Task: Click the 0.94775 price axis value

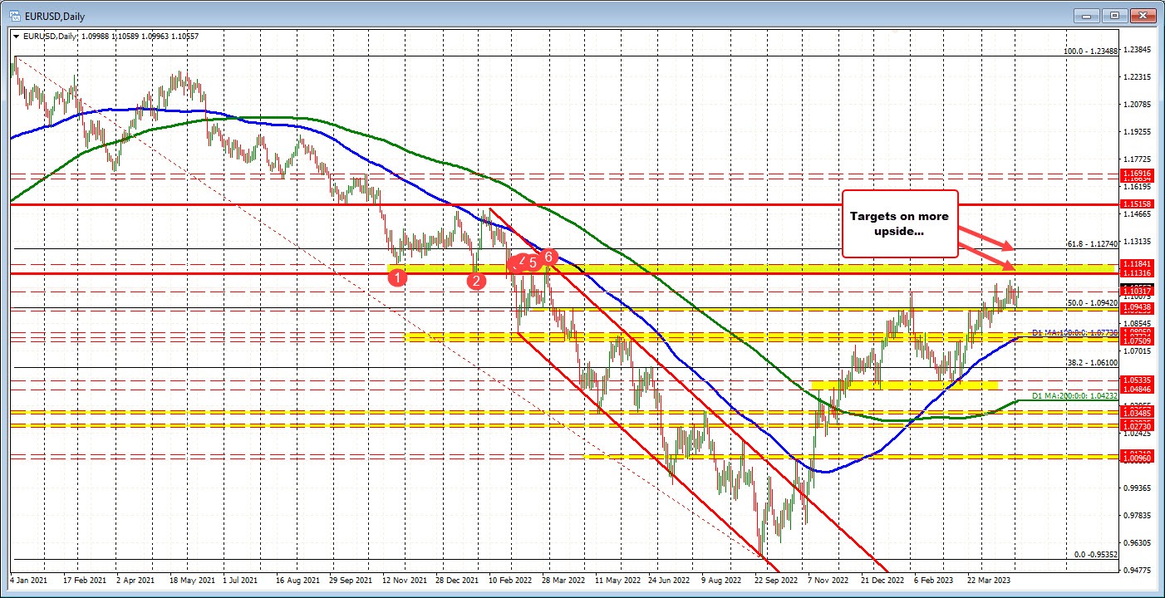Action: [1136, 571]
